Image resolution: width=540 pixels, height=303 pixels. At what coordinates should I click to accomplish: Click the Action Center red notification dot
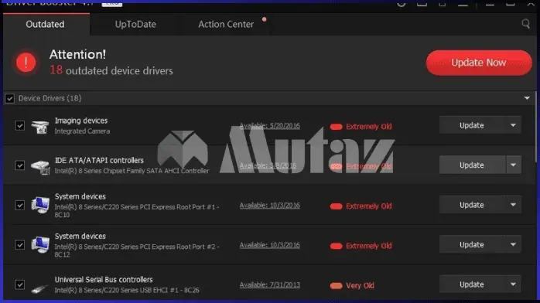[x=264, y=19]
